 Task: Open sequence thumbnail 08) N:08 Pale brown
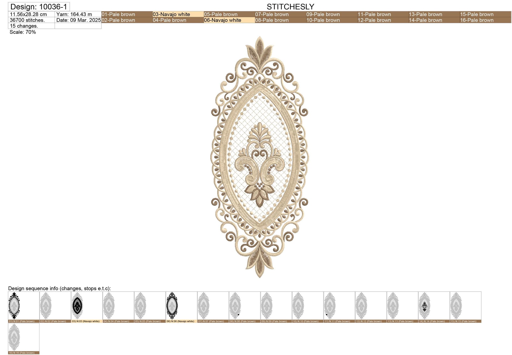[245, 307]
